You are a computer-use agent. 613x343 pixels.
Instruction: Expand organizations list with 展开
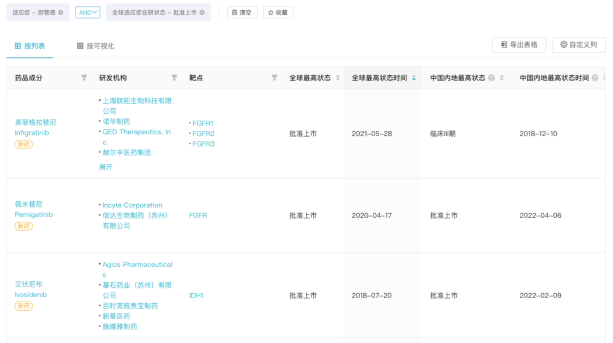[x=106, y=167]
